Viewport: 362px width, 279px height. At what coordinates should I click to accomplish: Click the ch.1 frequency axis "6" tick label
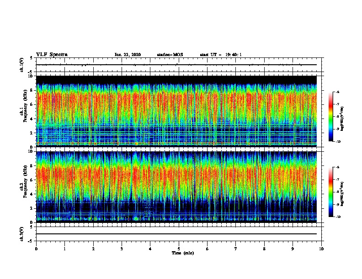coord(32,104)
